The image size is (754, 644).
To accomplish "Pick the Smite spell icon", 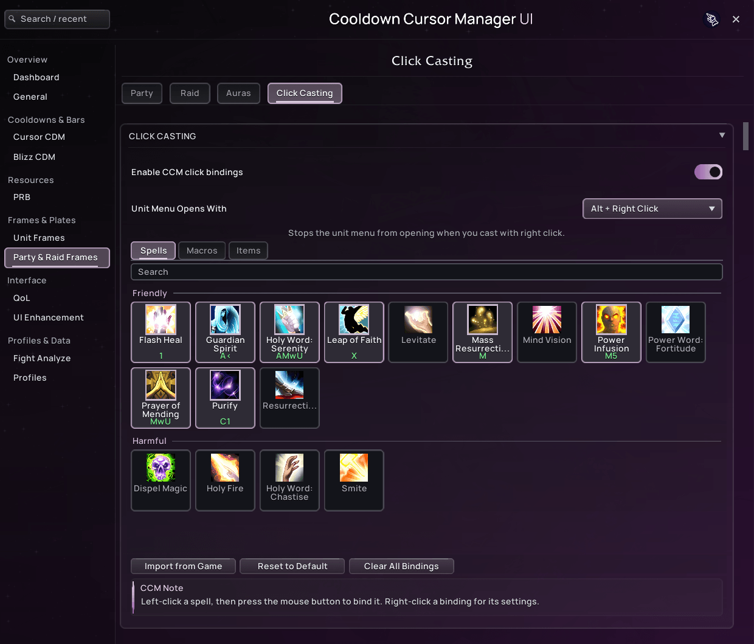I will [x=354, y=468].
